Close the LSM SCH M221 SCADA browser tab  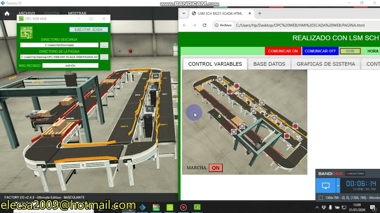pos(250,13)
